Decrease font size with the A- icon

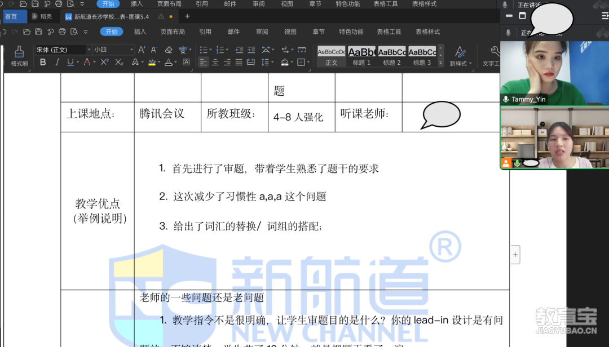click(x=154, y=50)
